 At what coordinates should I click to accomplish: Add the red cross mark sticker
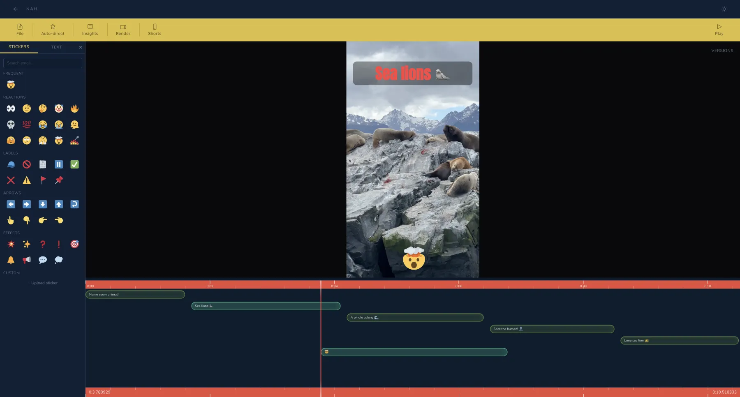[11, 180]
